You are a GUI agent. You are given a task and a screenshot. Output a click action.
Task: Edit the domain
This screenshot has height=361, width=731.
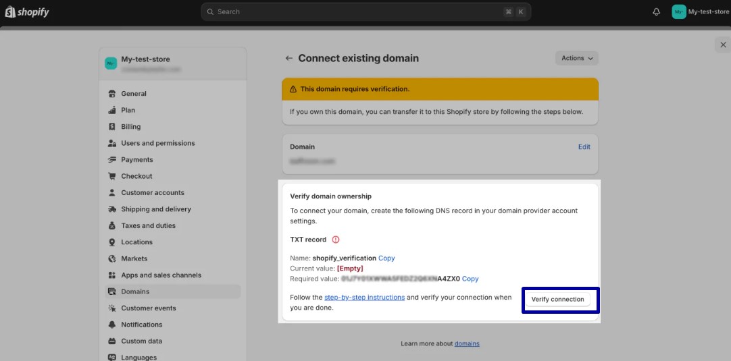(584, 146)
